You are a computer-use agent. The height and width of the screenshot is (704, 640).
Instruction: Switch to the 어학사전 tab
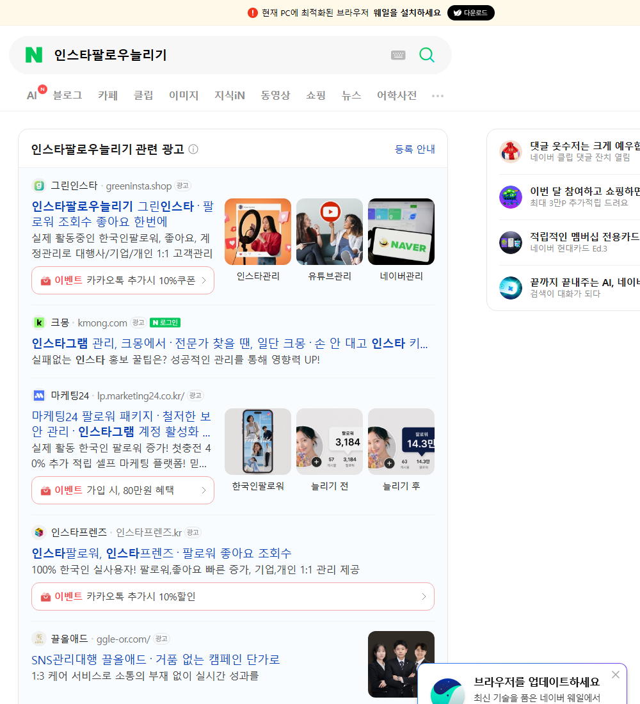pyautogui.click(x=397, y=95)
